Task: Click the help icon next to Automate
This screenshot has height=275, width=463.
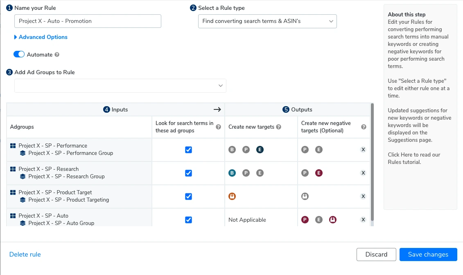Action: click(57, 55)
